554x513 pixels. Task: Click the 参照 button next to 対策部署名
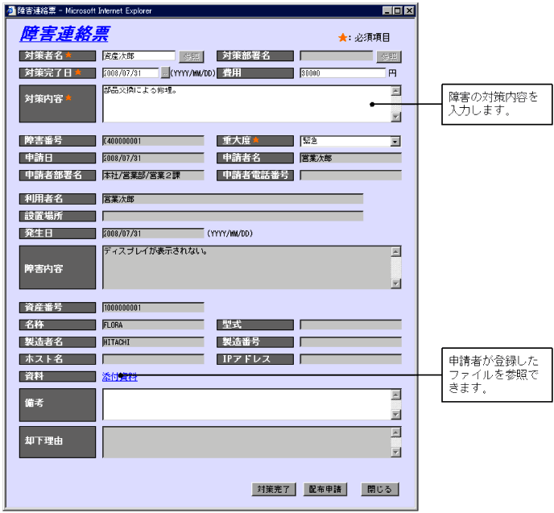pos(389,56)
